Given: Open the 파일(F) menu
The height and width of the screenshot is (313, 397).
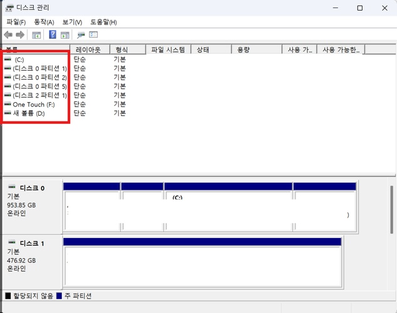Looking at the screenshot, I should (x=16, y=23).
